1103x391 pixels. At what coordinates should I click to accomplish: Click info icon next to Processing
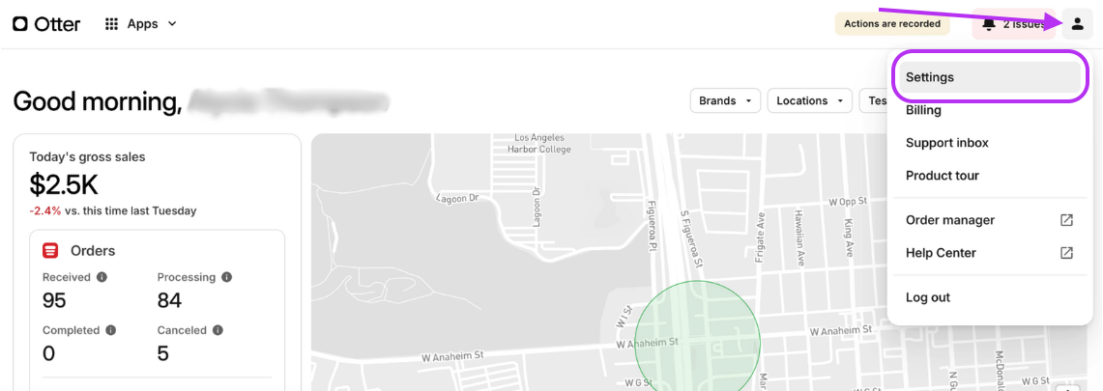point(226,277)
